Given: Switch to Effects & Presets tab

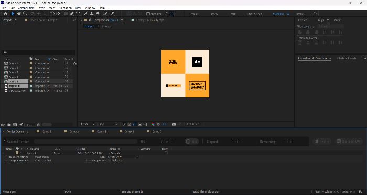Looking at the screenshot, I should pyautogui.click(x=347, y=58).
